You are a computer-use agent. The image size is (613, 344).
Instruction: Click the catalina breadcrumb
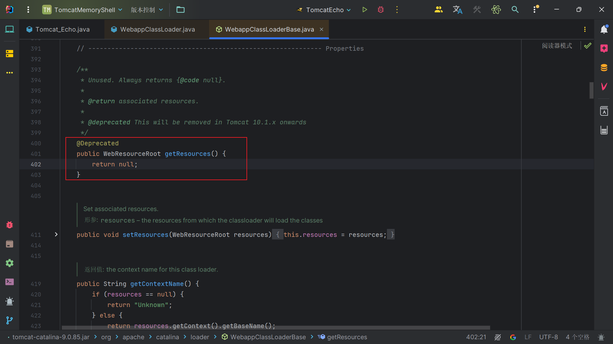(167, 337)
